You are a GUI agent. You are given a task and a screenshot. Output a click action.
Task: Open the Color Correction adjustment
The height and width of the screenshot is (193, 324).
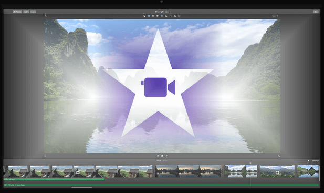tap(149, 16)
